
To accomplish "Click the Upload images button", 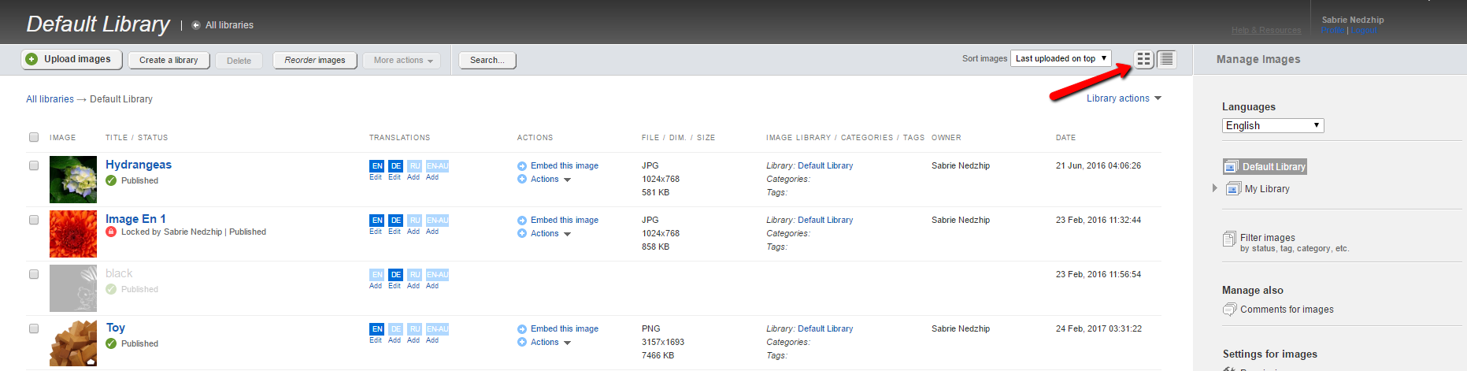I will [72, 59].
